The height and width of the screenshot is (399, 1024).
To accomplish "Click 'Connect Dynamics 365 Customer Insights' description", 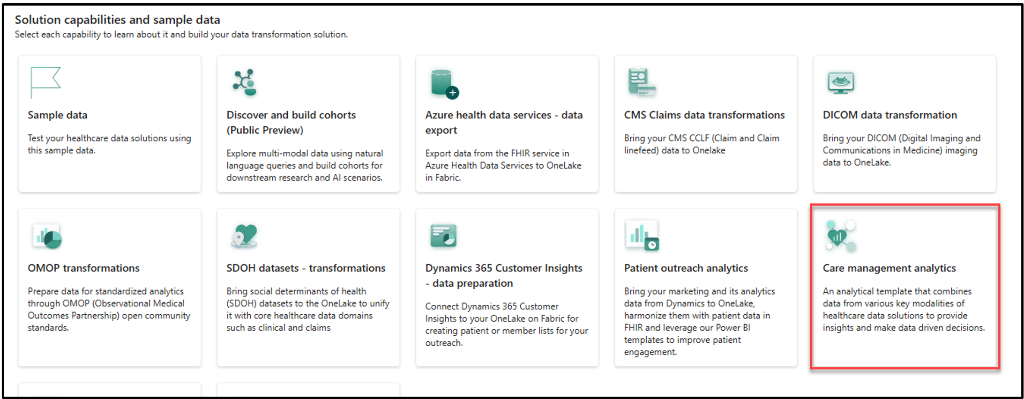I will 507,325.
